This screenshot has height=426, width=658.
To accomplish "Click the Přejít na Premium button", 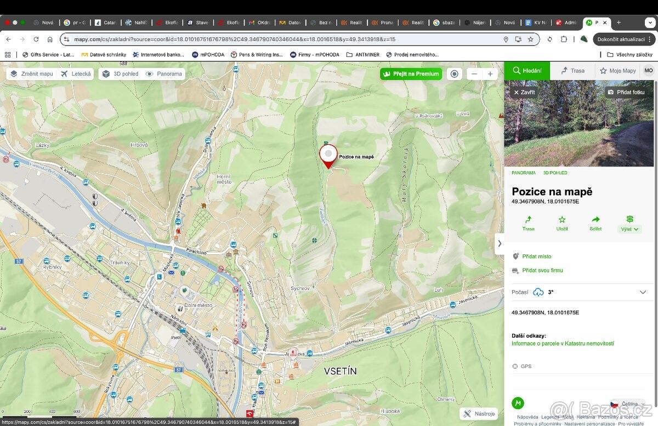I will tap(411, 74).
